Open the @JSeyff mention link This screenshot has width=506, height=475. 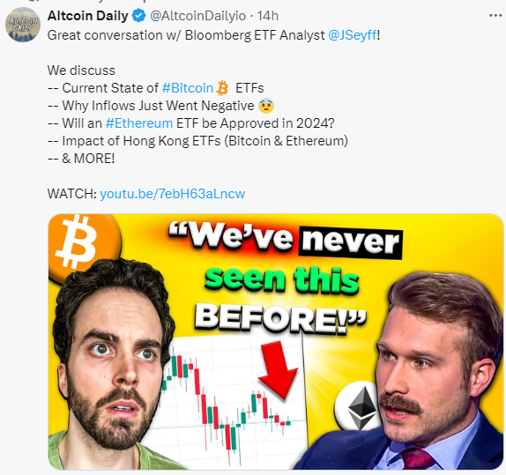click(353, 35)
